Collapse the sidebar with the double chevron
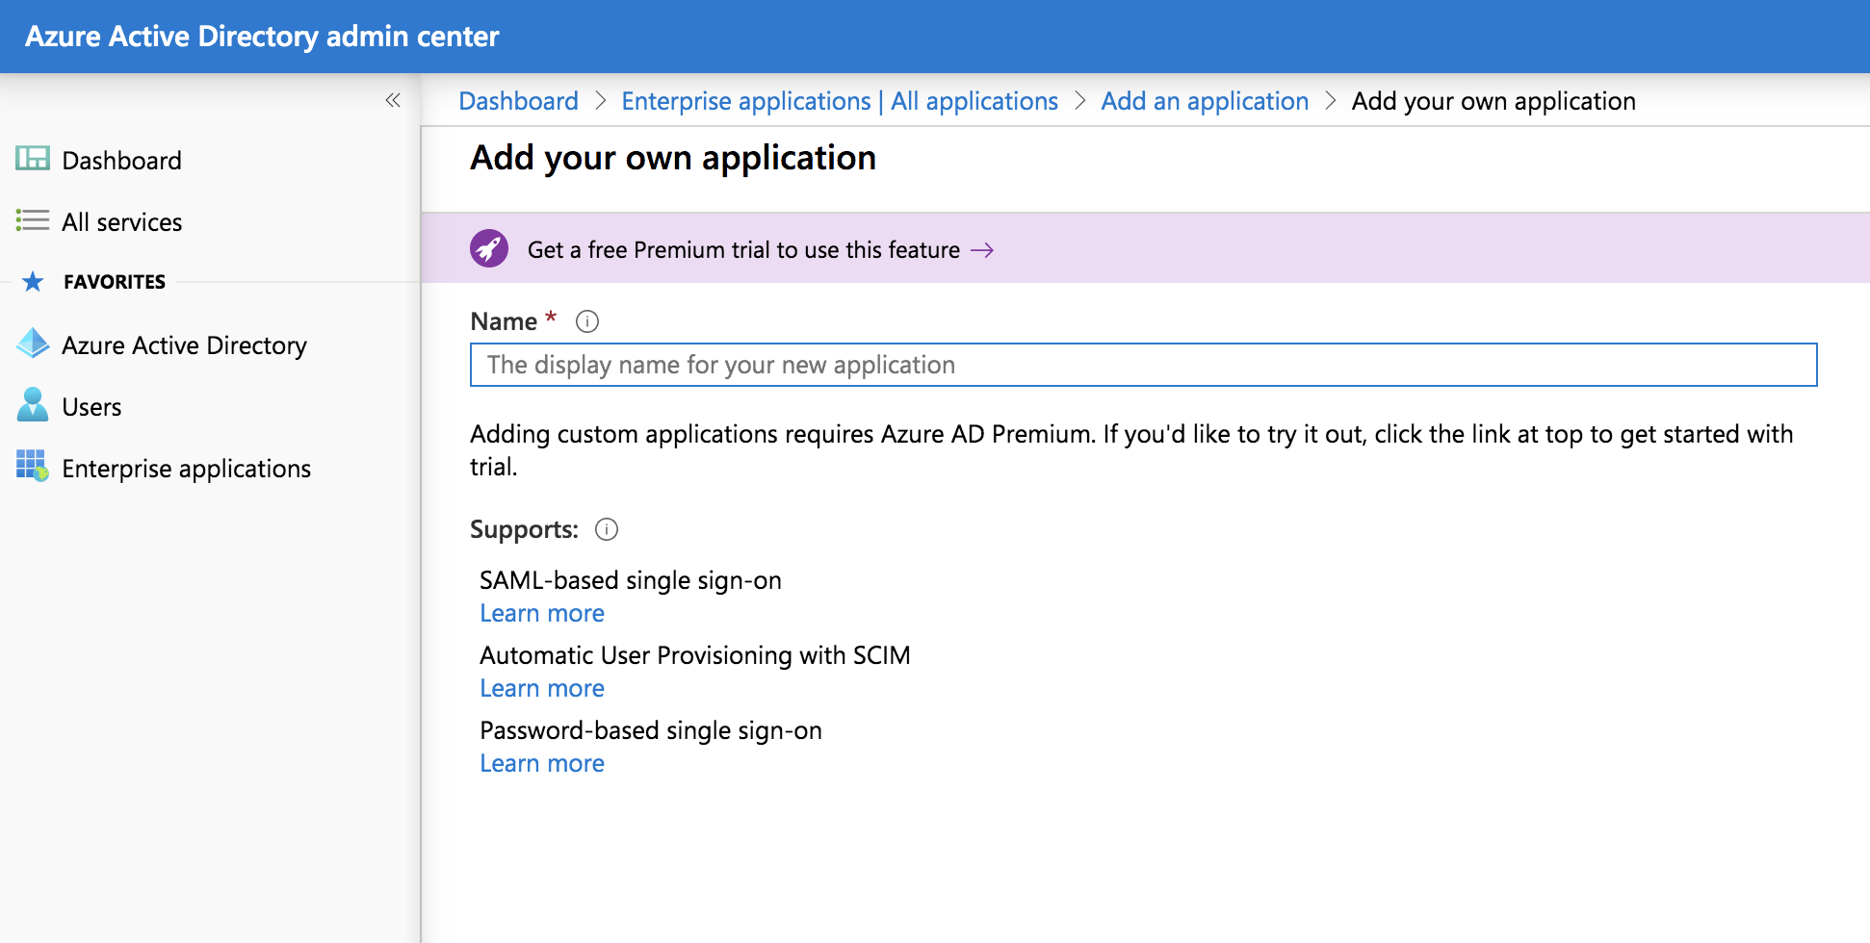Screen dimensions: 1870x943 click(x=393, y=100)
